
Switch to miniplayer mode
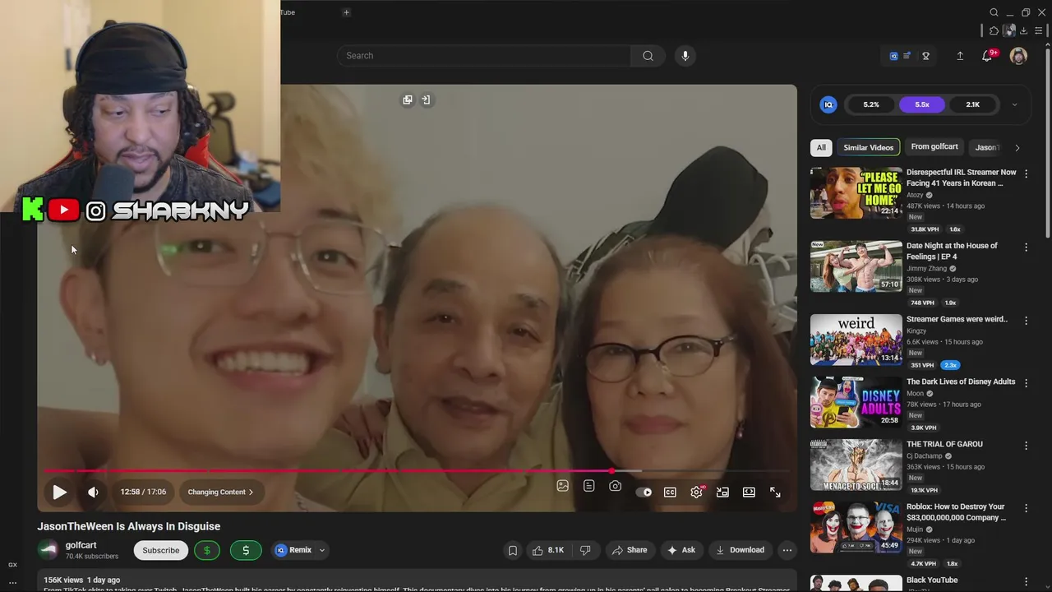(722, 492)
